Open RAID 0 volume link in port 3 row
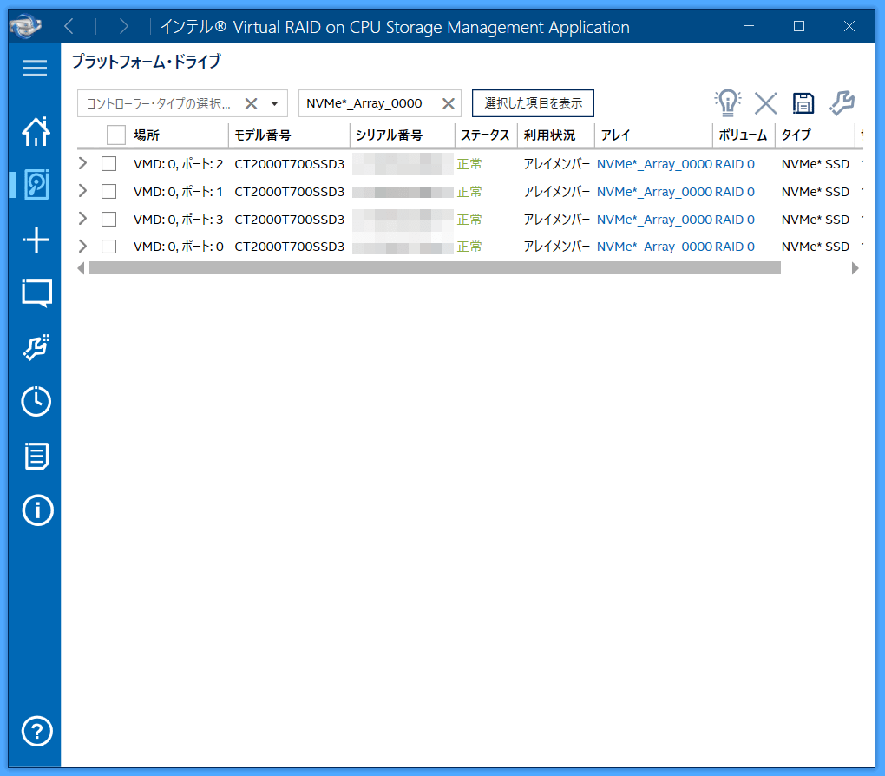This screenshot has width=885, height=776. [x=734, y=220]
